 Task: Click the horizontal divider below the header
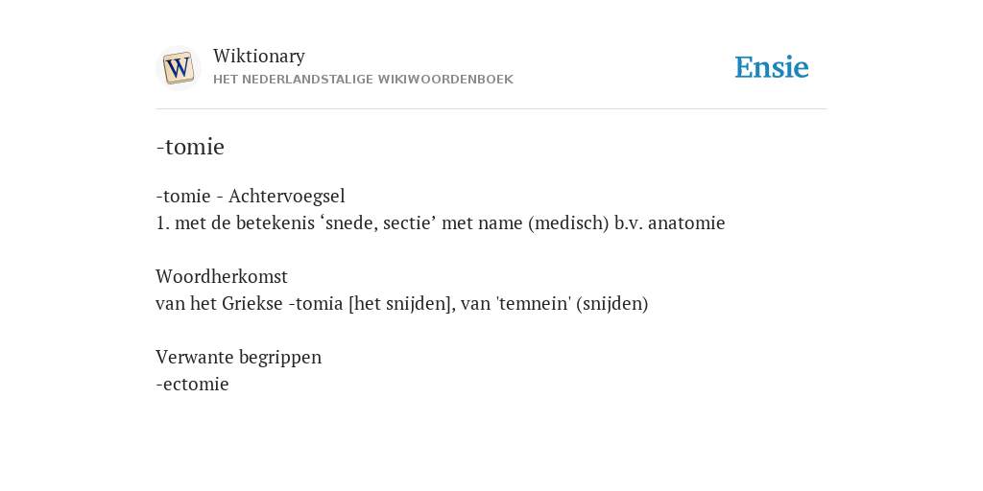491,109
